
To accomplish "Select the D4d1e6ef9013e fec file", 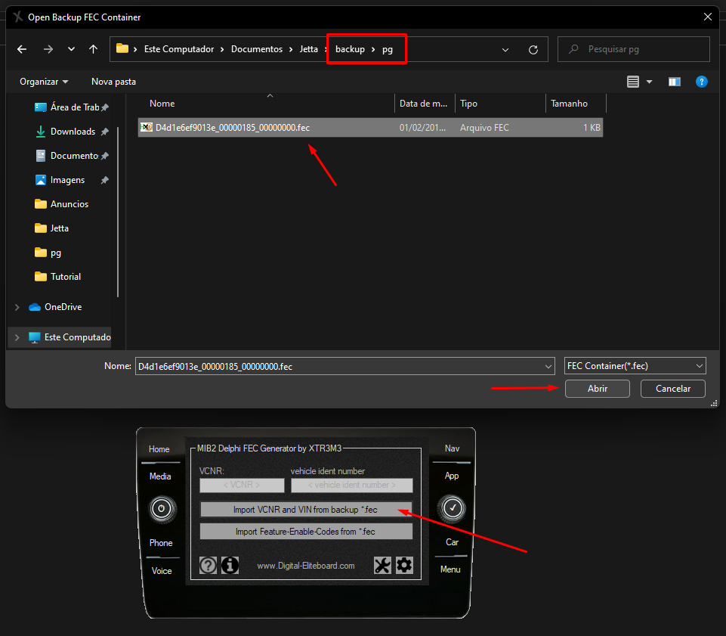I will click(x=370, y=128).
